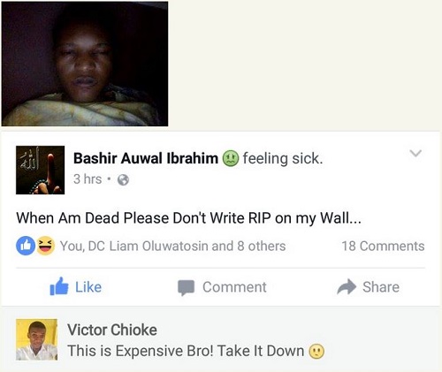Screen dimensions: 442x372
Task: Click the laughing Haha reaction emoji
Action: (45, 246)
